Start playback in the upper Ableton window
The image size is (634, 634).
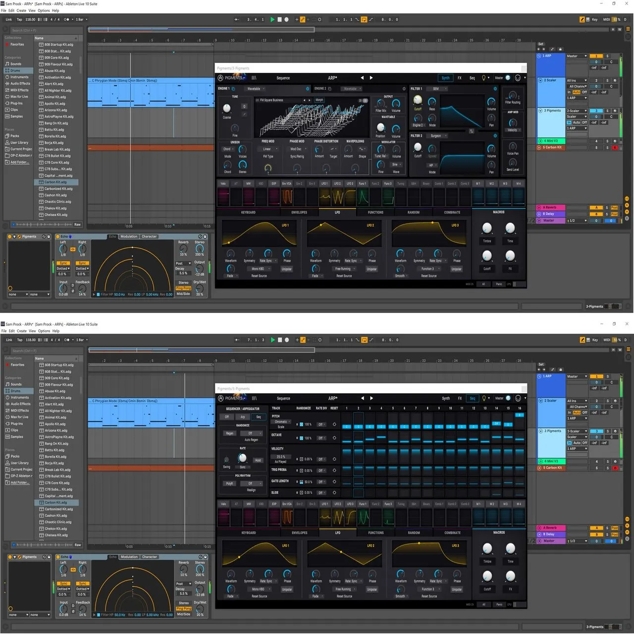[x=272, y=20]
